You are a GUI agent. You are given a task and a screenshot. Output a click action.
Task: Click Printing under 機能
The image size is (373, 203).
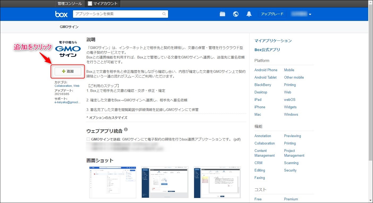point(290,143)
